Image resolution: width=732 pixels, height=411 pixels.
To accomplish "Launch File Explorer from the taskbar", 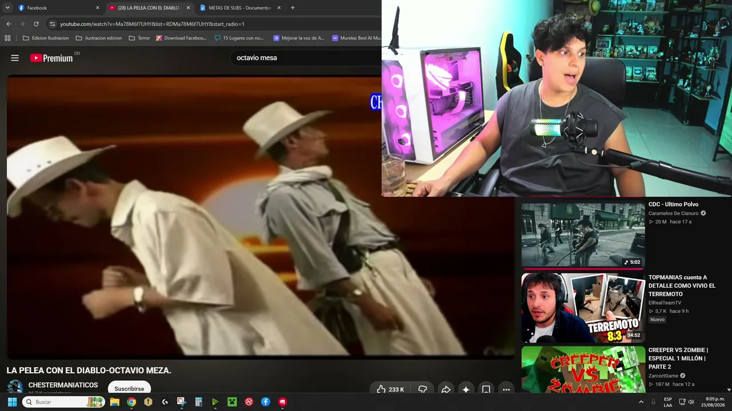I will (x=114, y=402).
